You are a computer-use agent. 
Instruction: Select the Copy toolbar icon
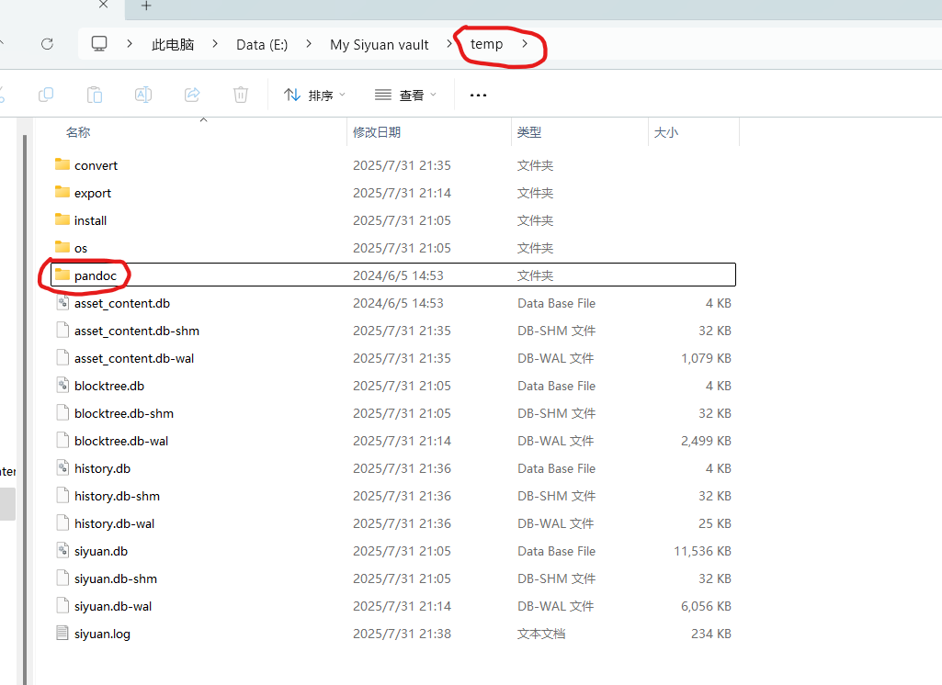(46, 95)
